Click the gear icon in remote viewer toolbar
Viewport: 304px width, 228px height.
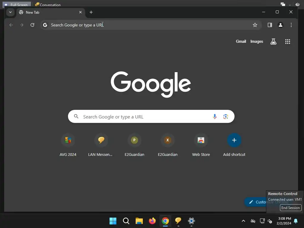tap(297, 5)
